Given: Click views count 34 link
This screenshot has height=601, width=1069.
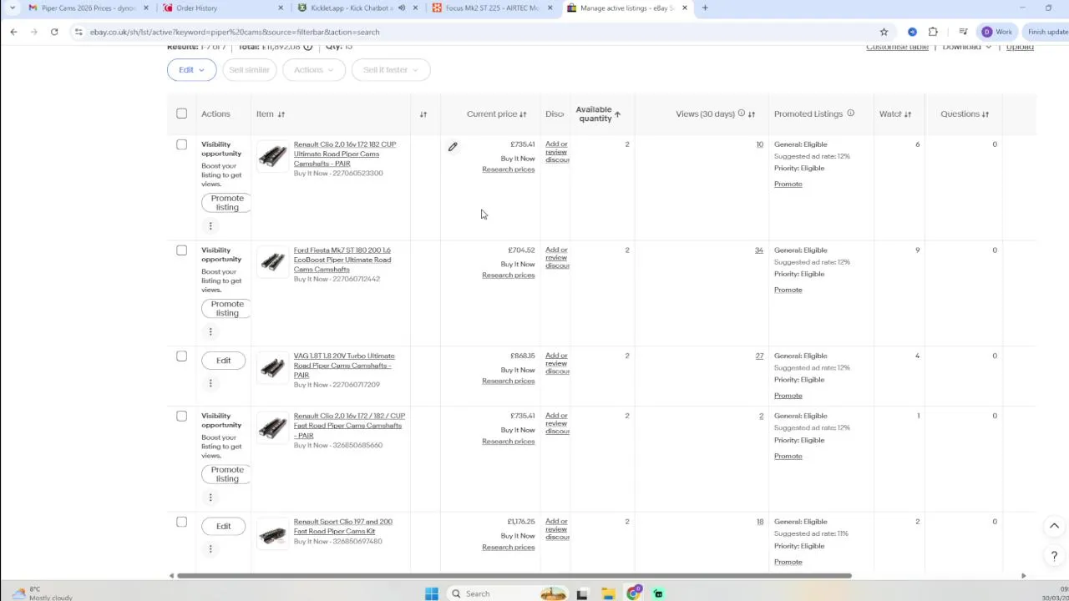Looking at the screenshot, I should pyautogui.click(x=758, y=250).
